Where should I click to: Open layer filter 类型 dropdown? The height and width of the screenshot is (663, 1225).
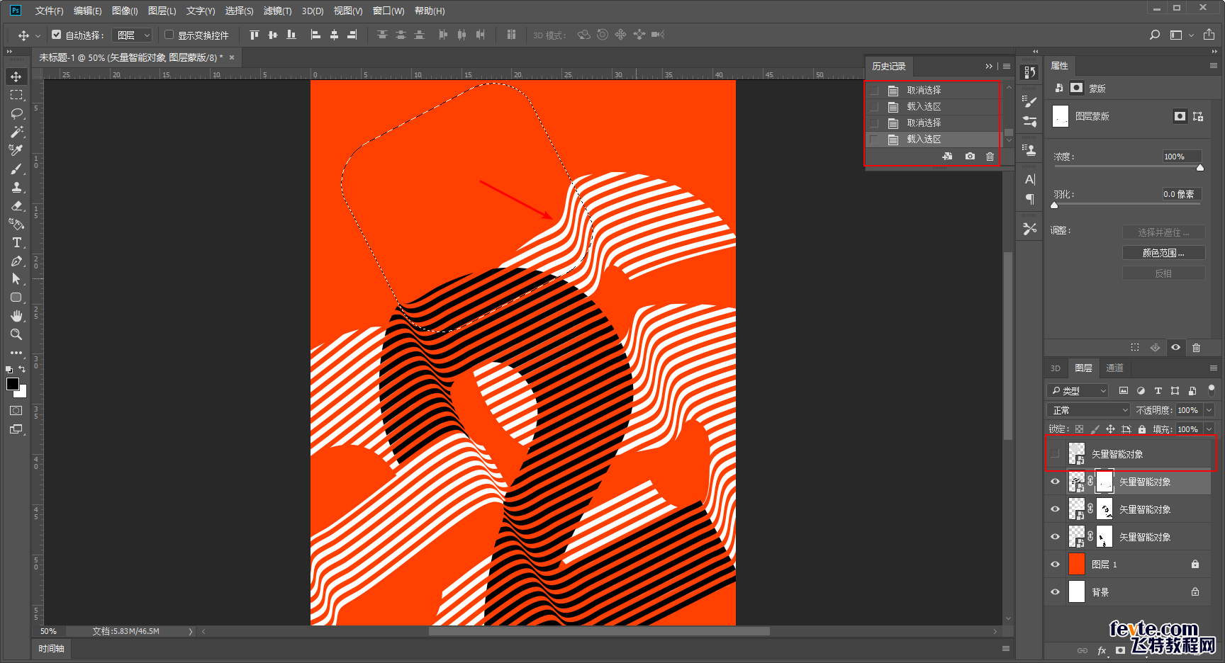(1078, 390)
